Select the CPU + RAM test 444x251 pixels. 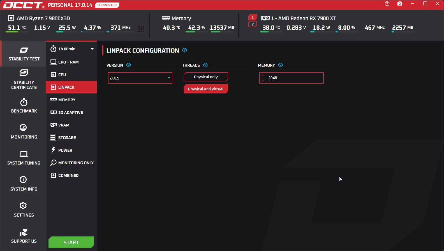(x=71, y=62)
